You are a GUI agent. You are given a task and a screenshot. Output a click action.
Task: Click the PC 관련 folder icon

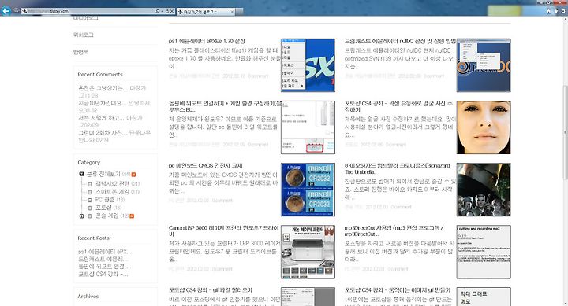click(90, 200)
